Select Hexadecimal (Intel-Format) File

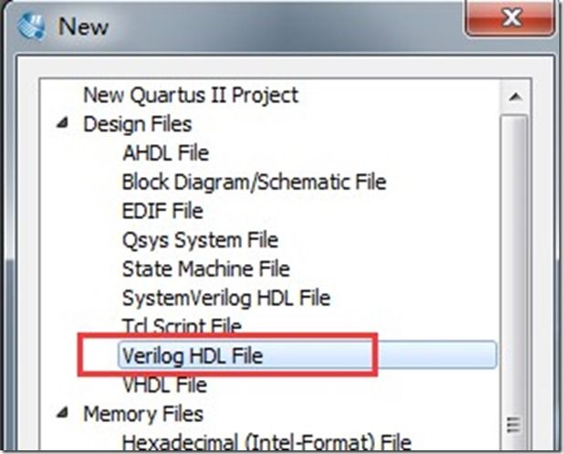point(266,442)
